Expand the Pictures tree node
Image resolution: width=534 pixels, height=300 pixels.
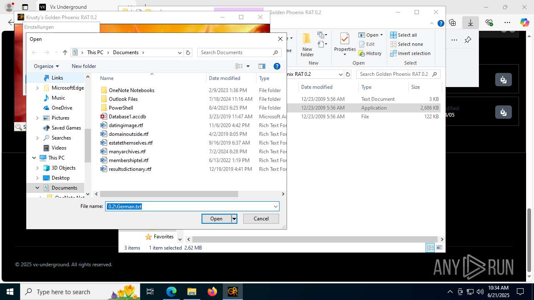tap(38, 118)
